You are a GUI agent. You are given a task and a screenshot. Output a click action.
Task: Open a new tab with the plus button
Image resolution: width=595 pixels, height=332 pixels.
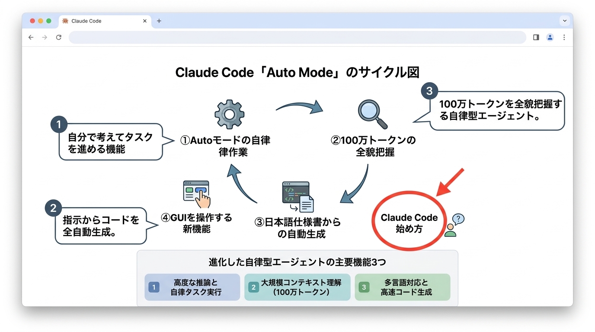click(x=159, y=20)
